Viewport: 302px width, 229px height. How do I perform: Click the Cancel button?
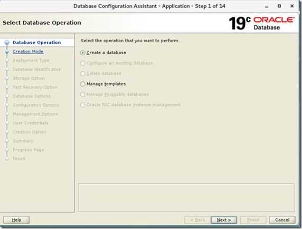pos(282,220)
